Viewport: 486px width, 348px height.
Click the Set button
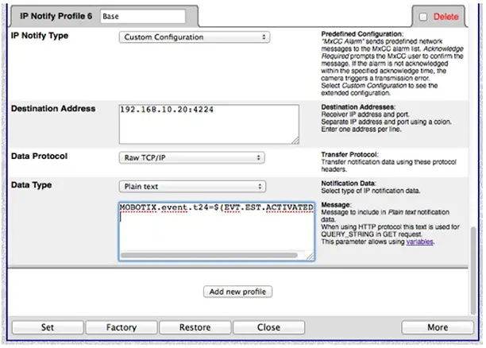pyautogui.click(x=47, y=327)
